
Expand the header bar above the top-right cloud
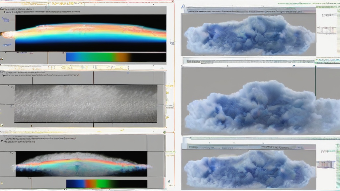[x=249, y=11]
